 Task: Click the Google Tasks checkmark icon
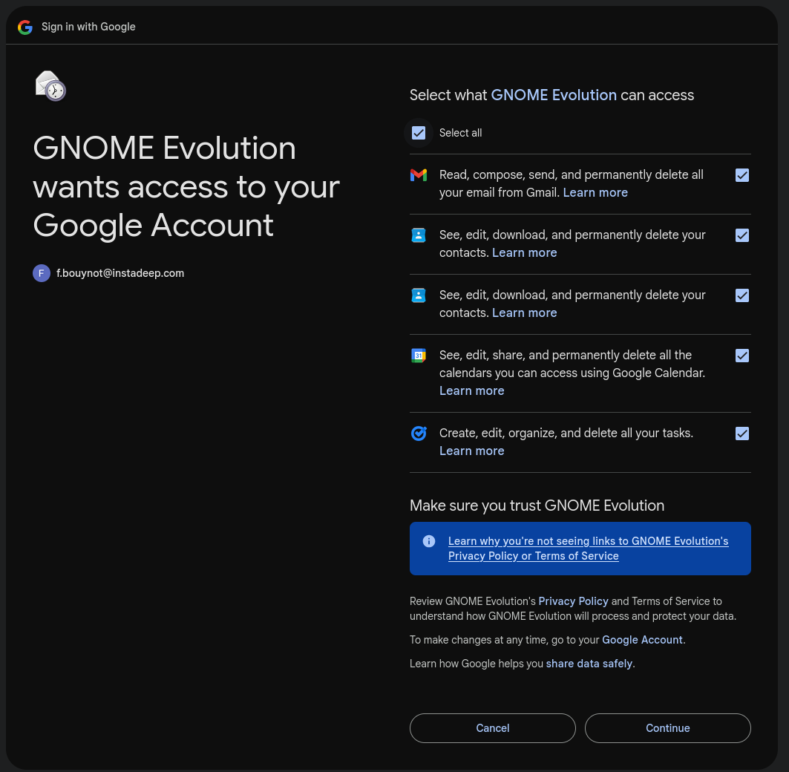click(419, 434)
